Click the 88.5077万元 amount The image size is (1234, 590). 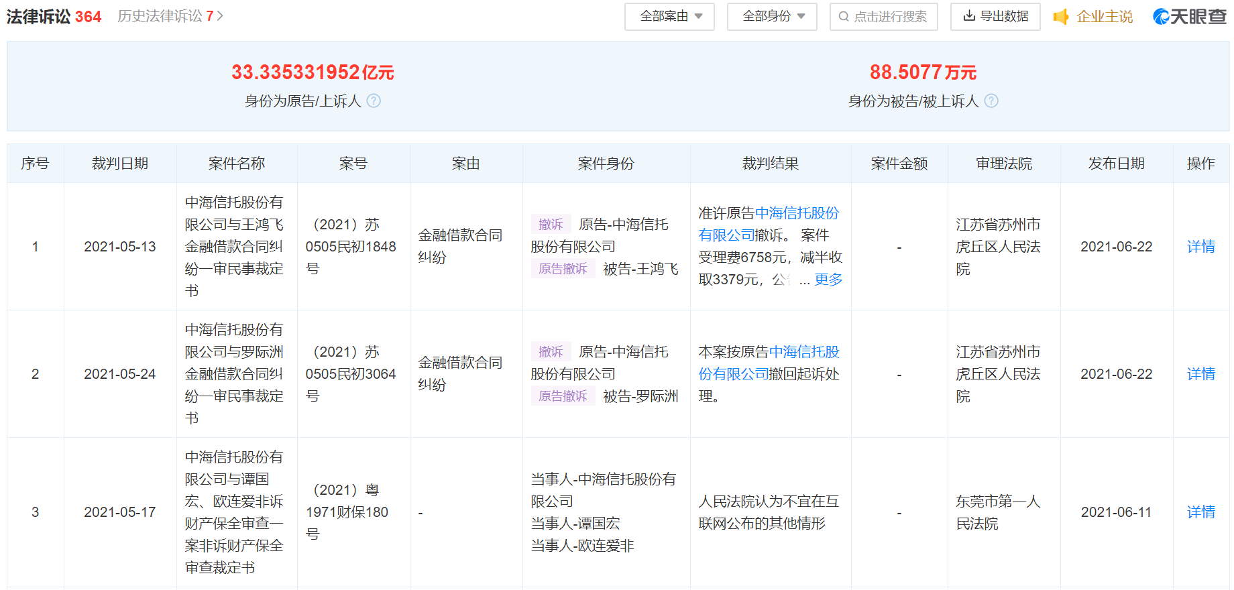[923, 72]
